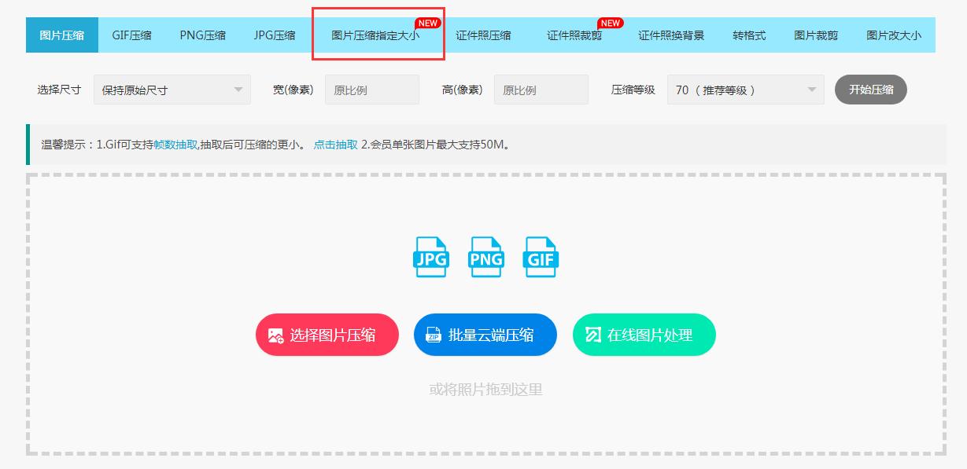The height and width of the screenshot is (469, 967).
Task: Click the arrow icon on 在线图片处理 button
Action: pyautogui.click(x=596, y=334)
